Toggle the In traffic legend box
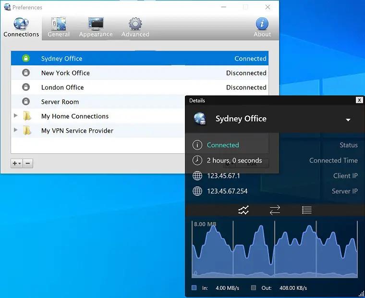The image size is (365, 298). [x=194, y=288]
